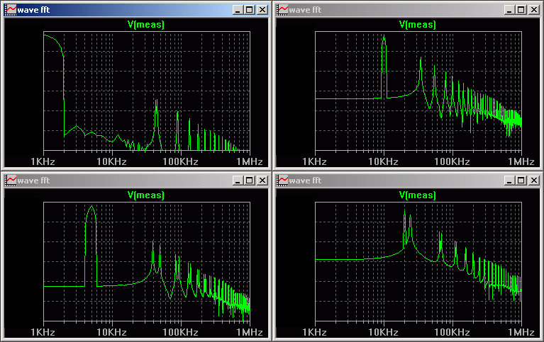Click the 100KHz axis label in bottom-right plot
The width and height of the screenshot is (544, 342).
[452, 332]
